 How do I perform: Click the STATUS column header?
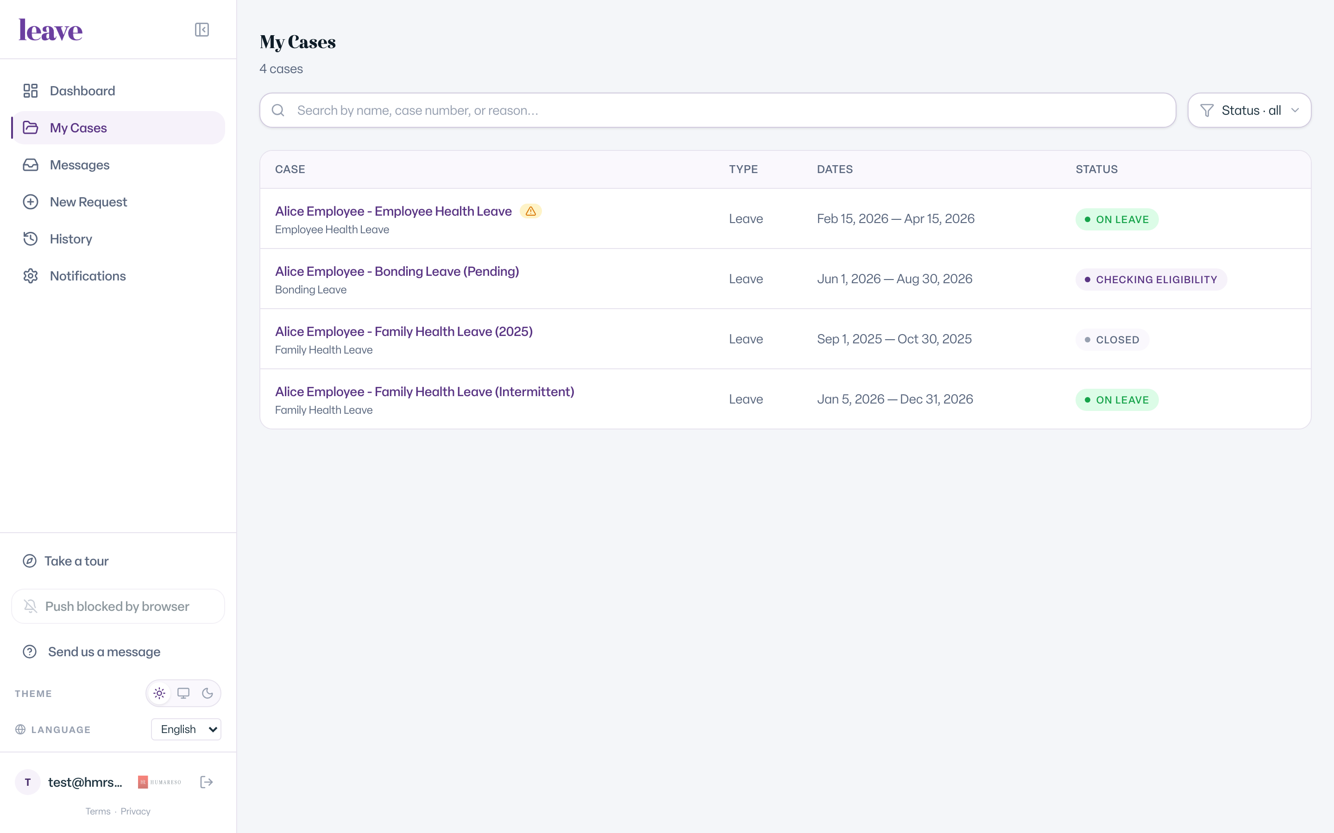coord(1096,169)
